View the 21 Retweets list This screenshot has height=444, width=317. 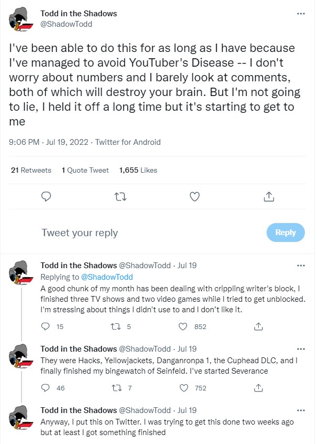coord(31,170)
